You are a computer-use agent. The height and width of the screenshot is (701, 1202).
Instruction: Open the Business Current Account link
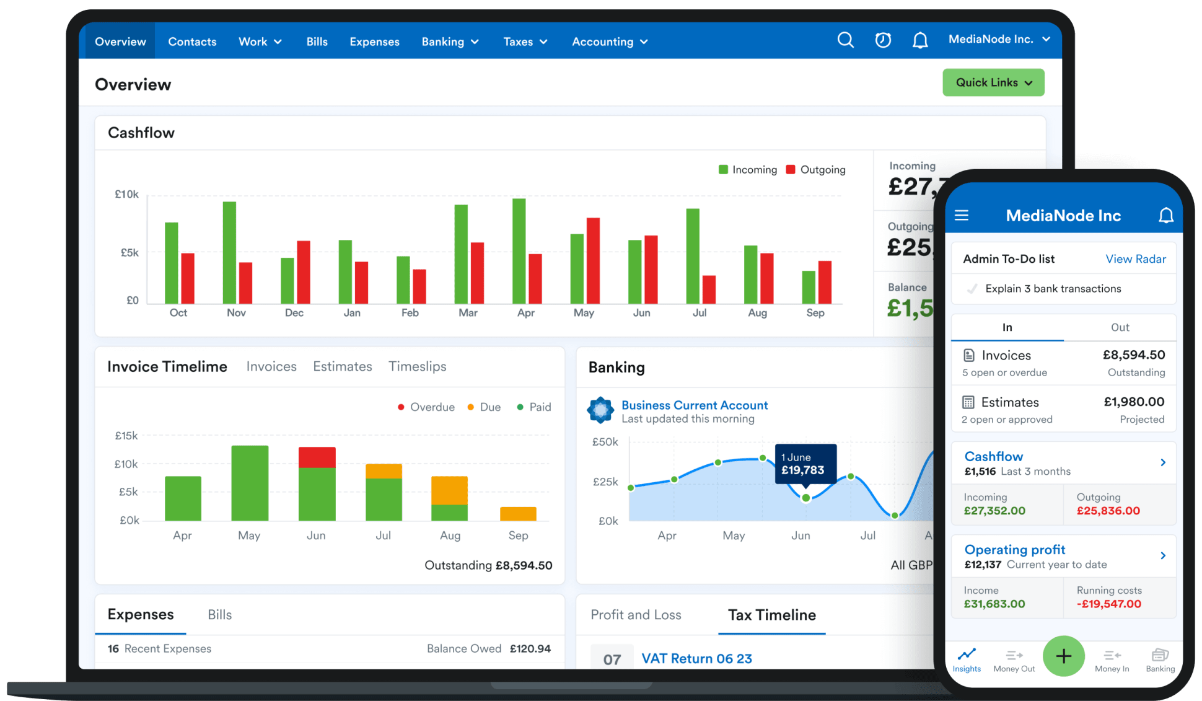694,405
